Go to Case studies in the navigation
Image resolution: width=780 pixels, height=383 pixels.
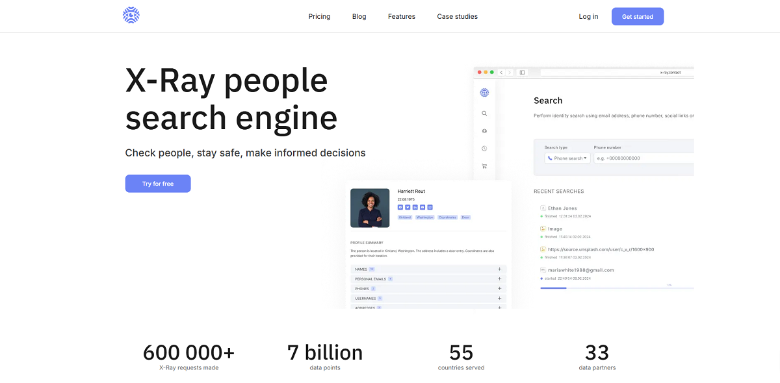(457, 16)
